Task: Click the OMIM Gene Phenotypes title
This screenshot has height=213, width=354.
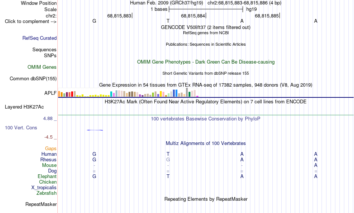Action: tap(206, 62)
